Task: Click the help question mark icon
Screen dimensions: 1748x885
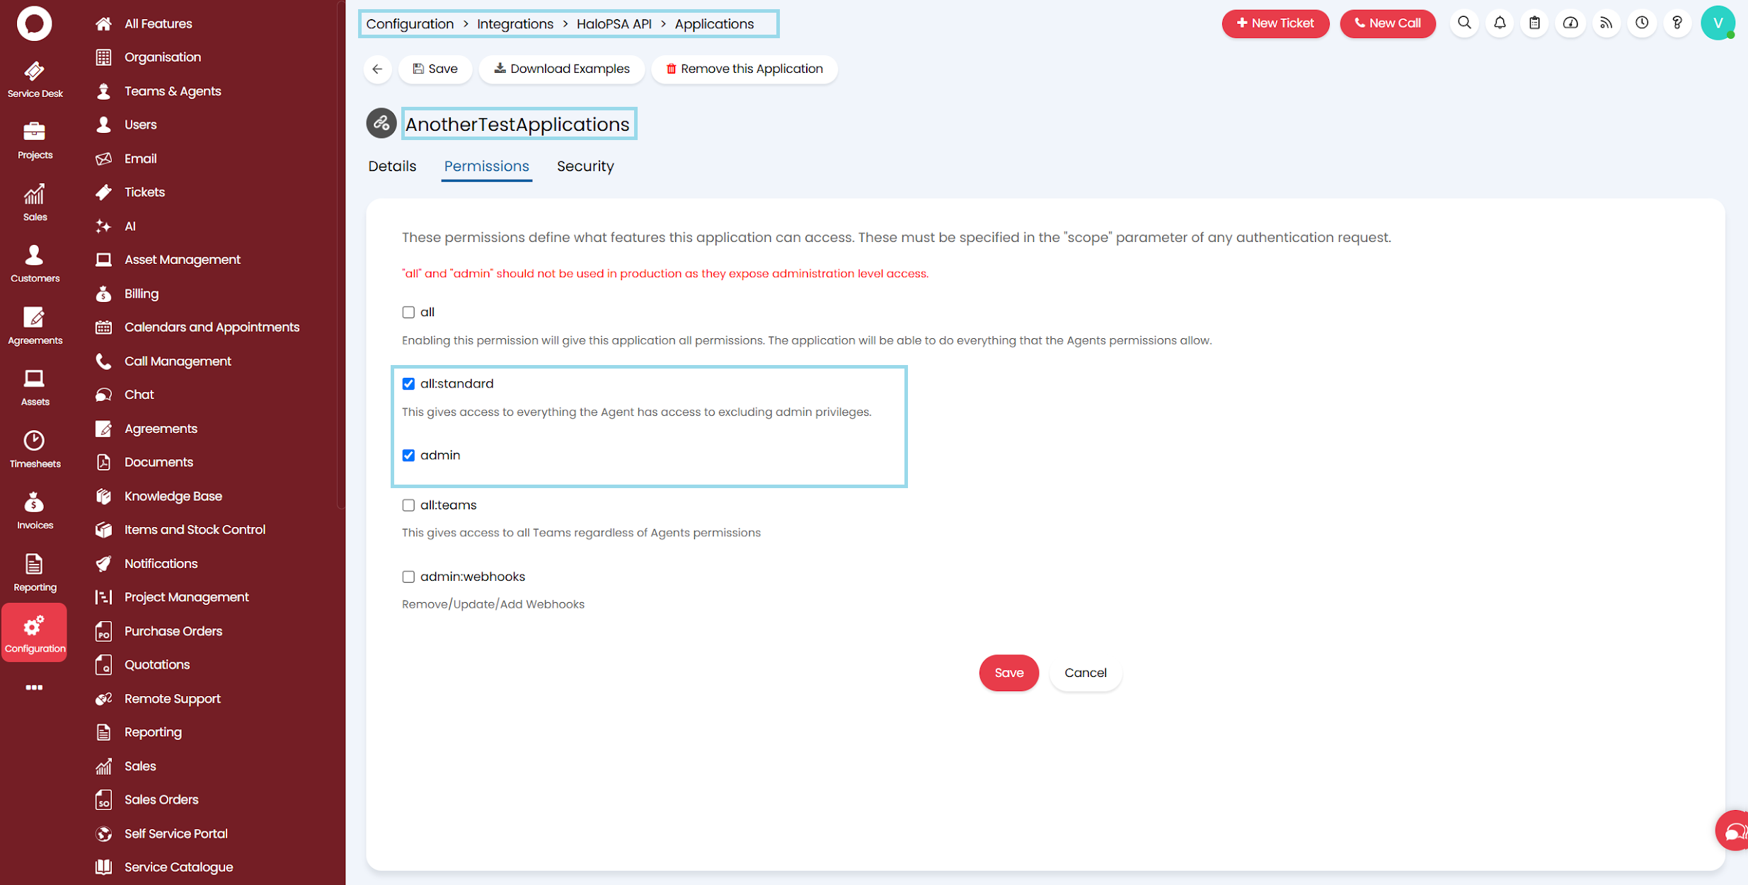Action: point(1677,23)
